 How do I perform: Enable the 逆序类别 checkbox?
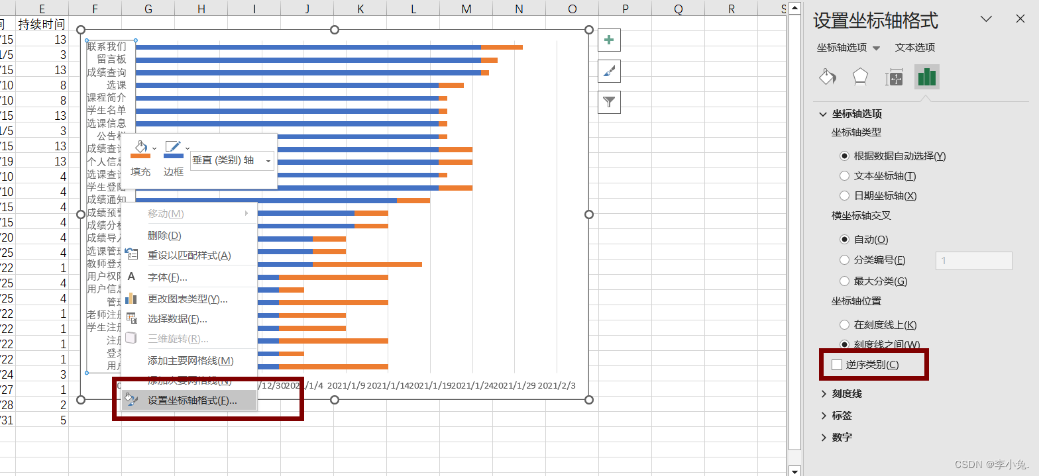[837, 365]
